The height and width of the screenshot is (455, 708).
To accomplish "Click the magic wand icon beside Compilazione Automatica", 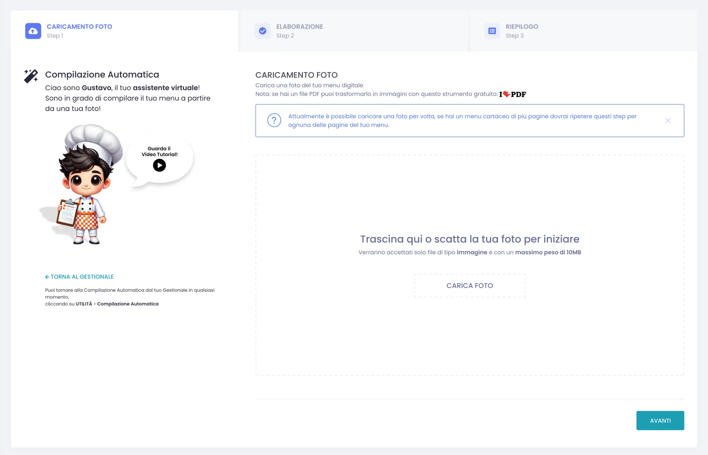I will (x=31, y=76).
